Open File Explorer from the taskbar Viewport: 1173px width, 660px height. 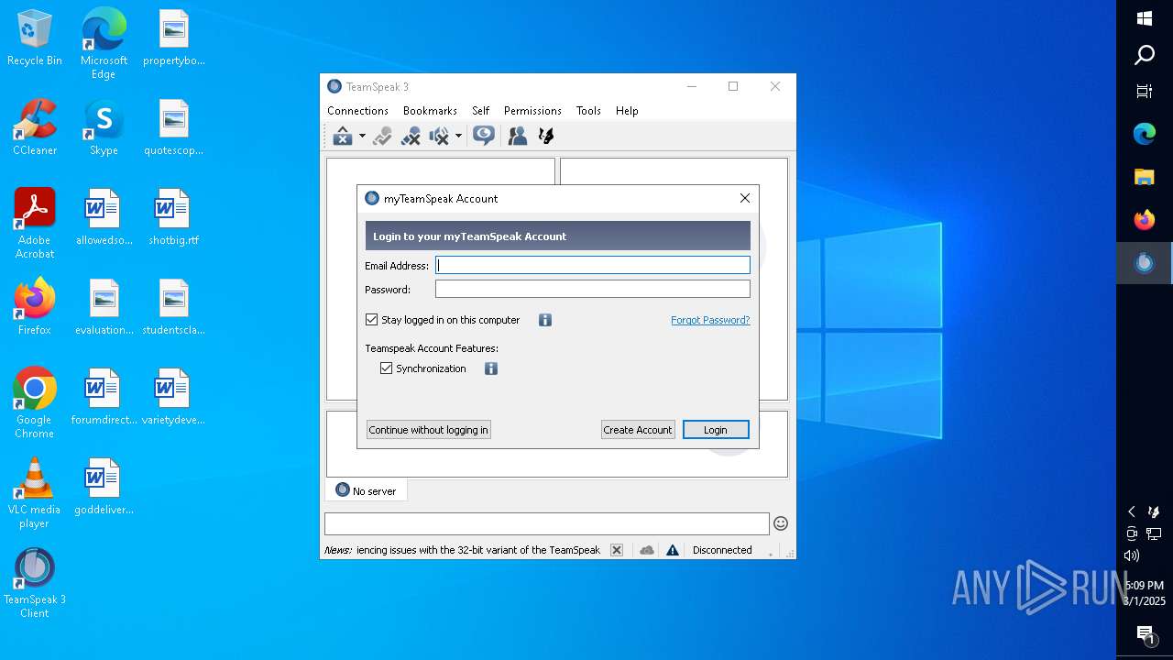(1145, 177)
